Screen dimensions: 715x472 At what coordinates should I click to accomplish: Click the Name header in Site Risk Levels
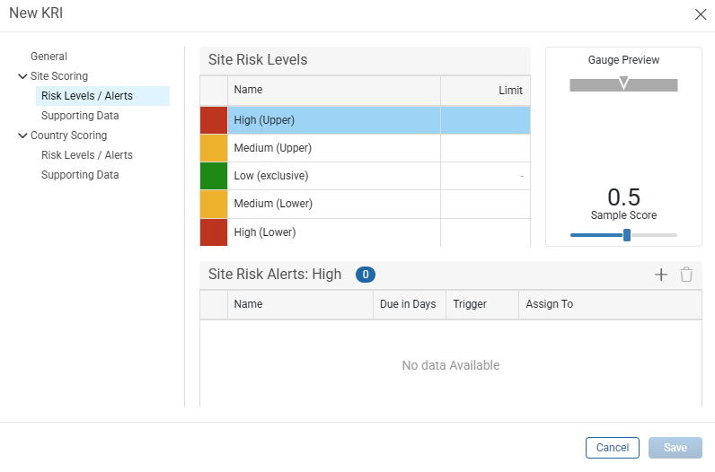point(334,91)
